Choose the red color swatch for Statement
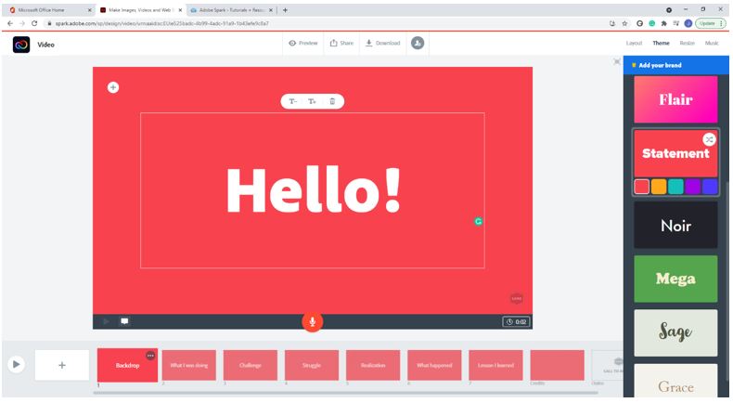Viewport: 733px width, 403px height. (x=641, y=187)
